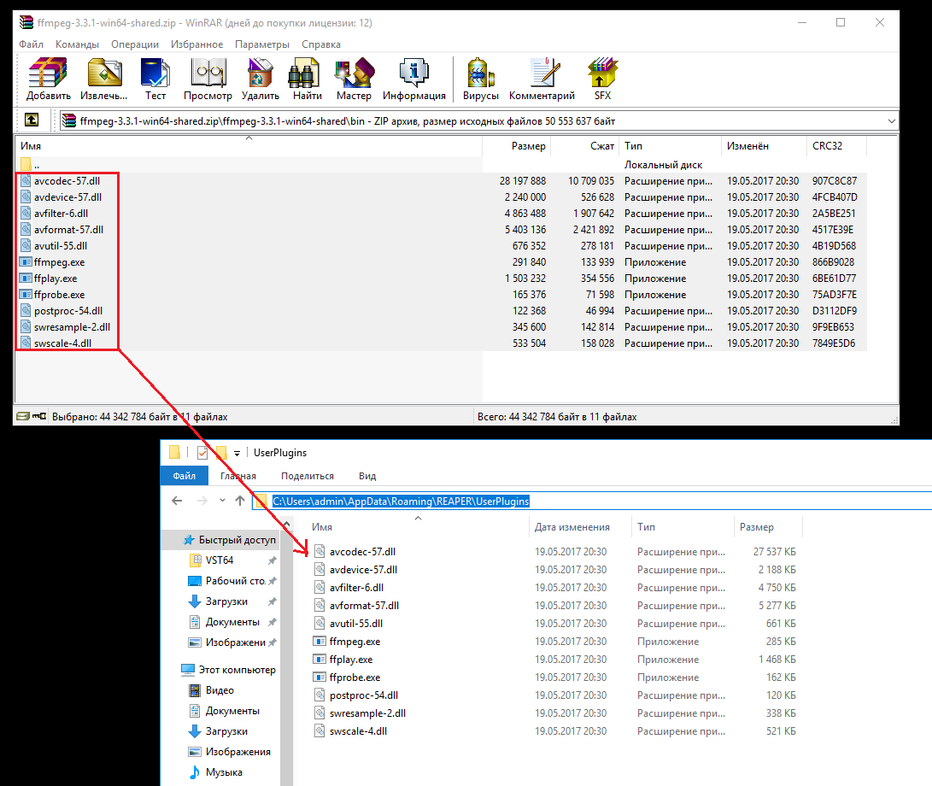Click the pin icon next to VST64

(x=273, y=560)
